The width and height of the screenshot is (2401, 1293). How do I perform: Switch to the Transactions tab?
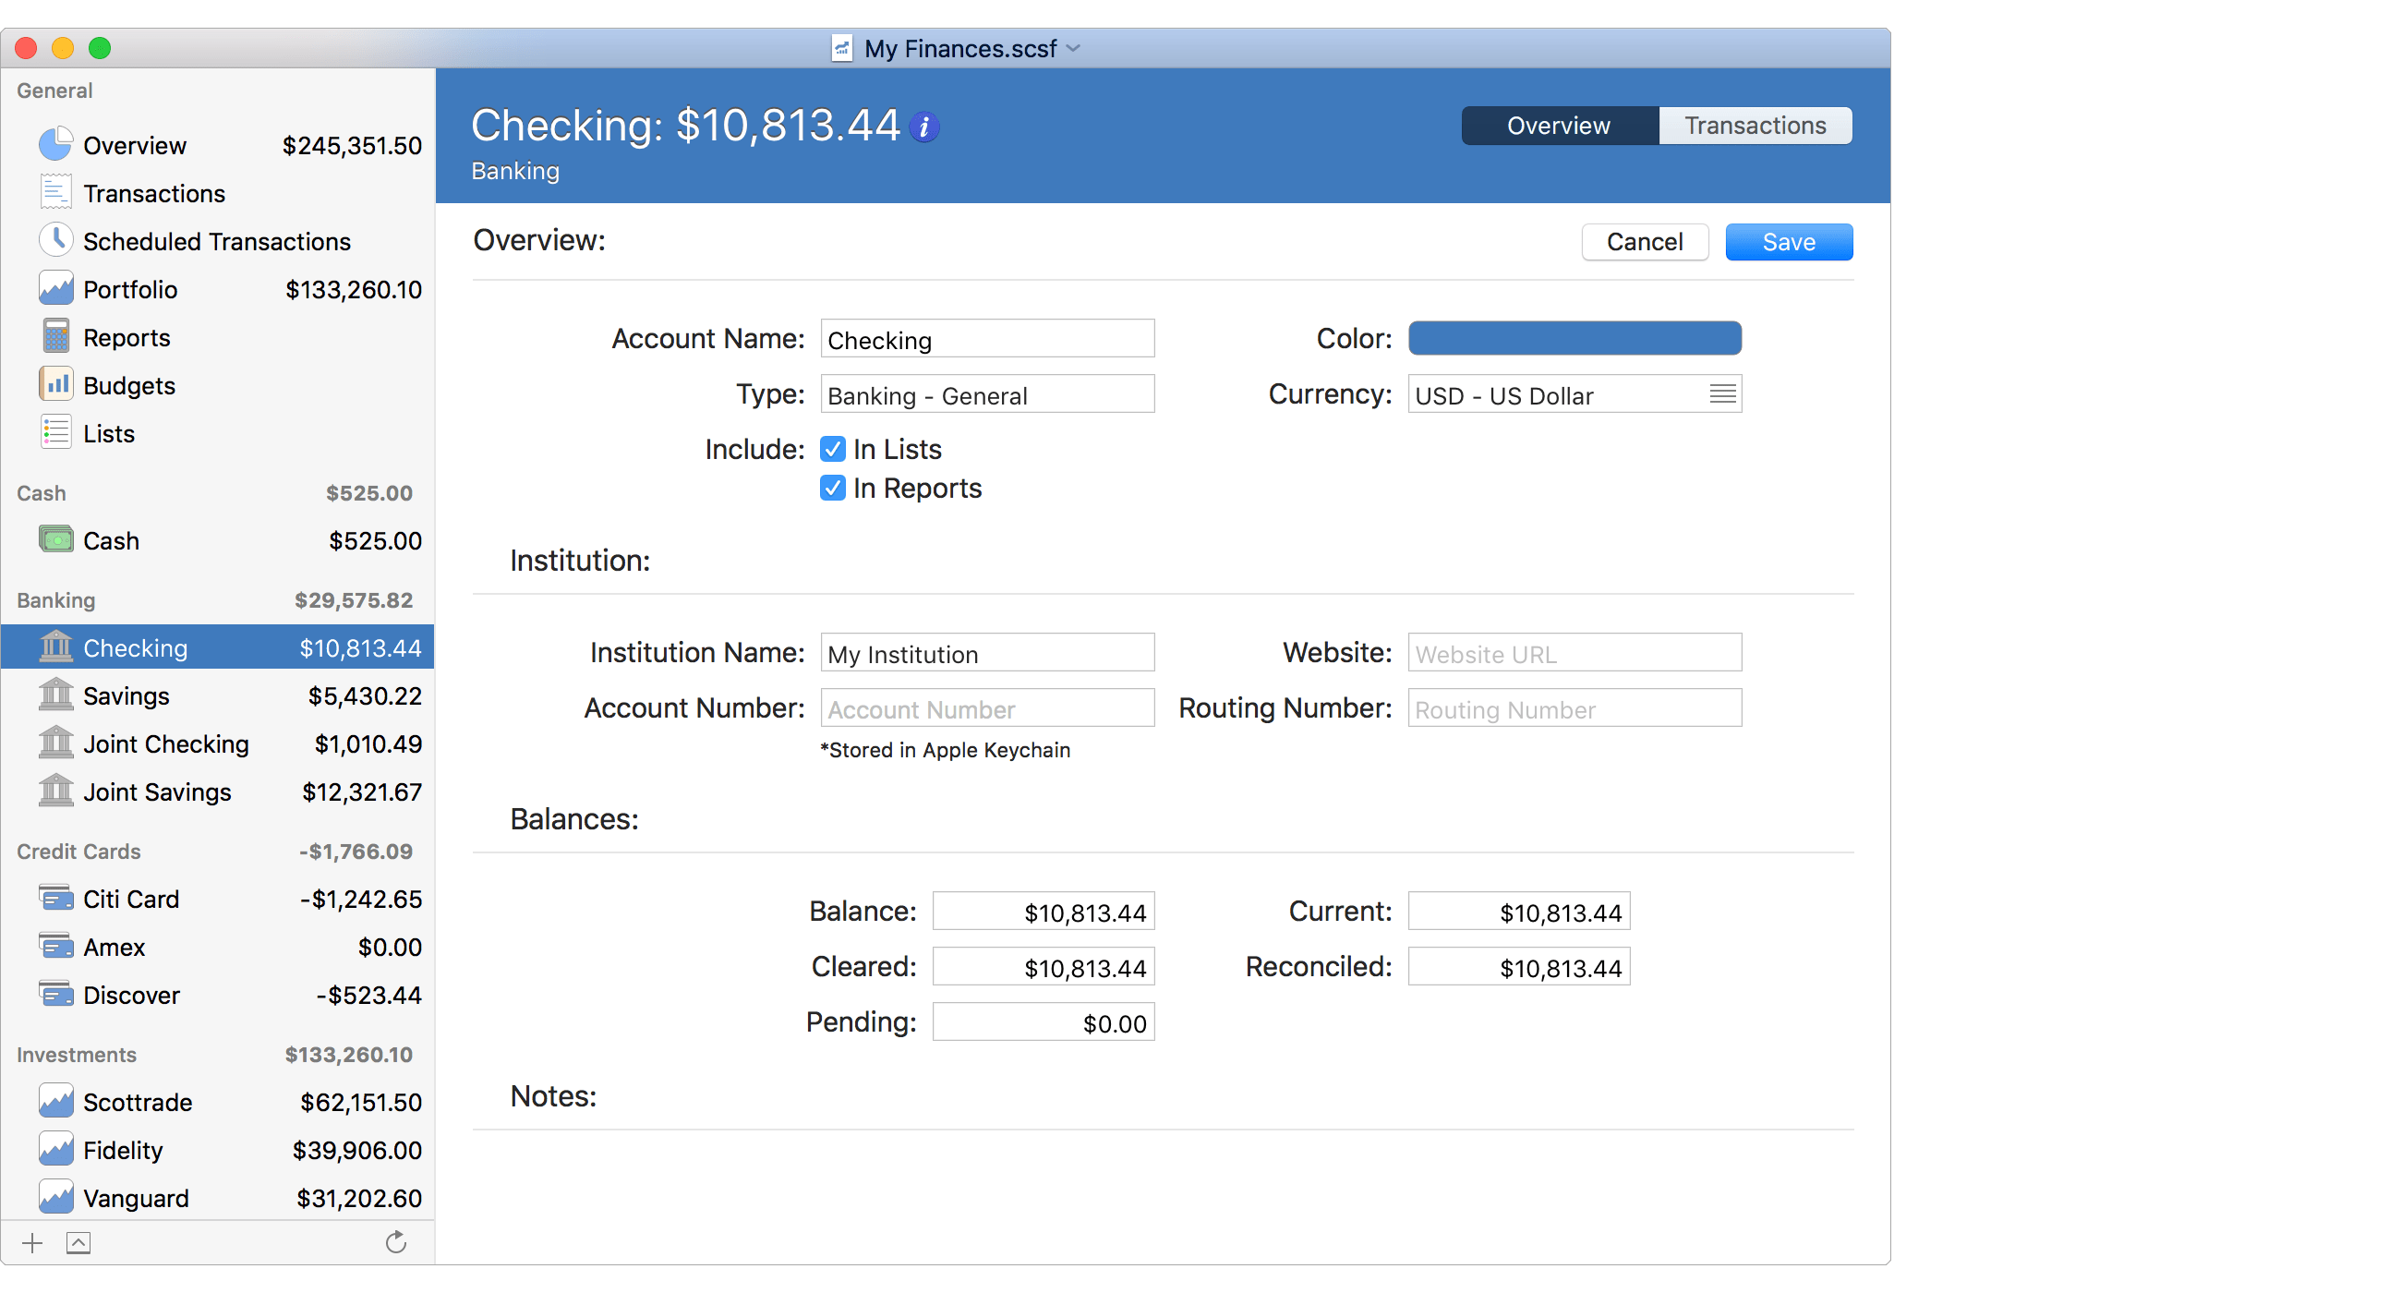1756,125
